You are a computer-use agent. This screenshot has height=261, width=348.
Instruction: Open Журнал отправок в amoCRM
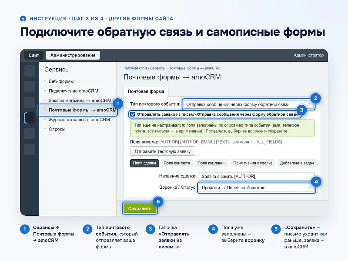point(79,120)
